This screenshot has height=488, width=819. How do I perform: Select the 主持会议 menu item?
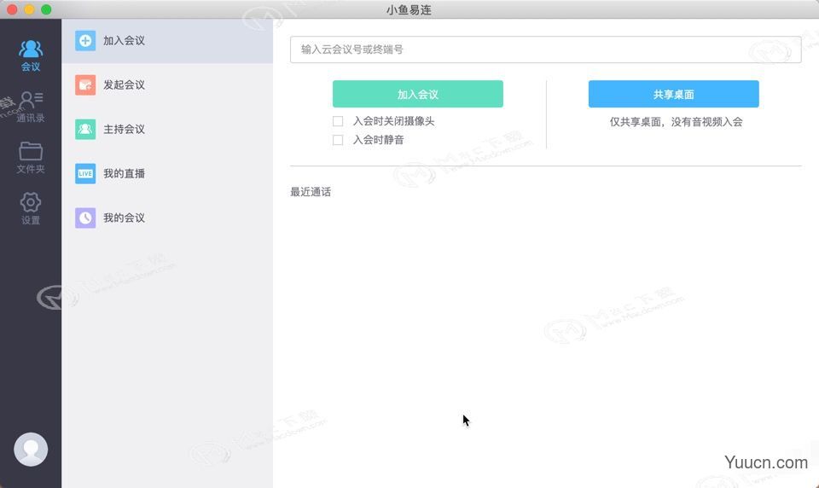click(167, 129)
